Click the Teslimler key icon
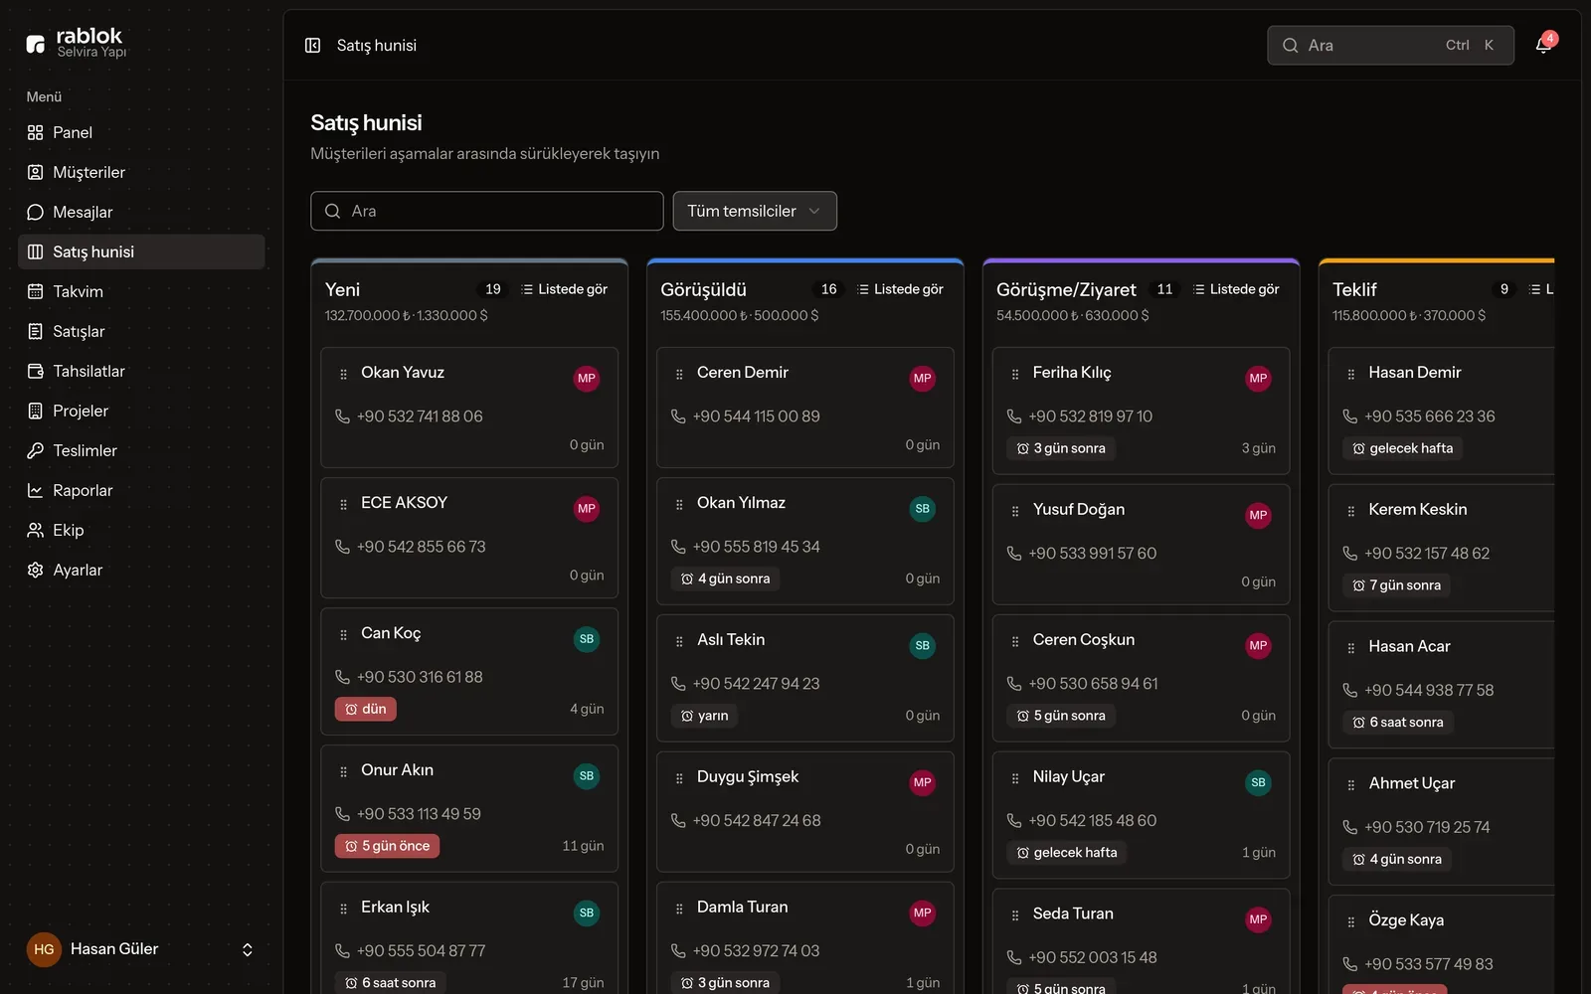 coord(35,450)
